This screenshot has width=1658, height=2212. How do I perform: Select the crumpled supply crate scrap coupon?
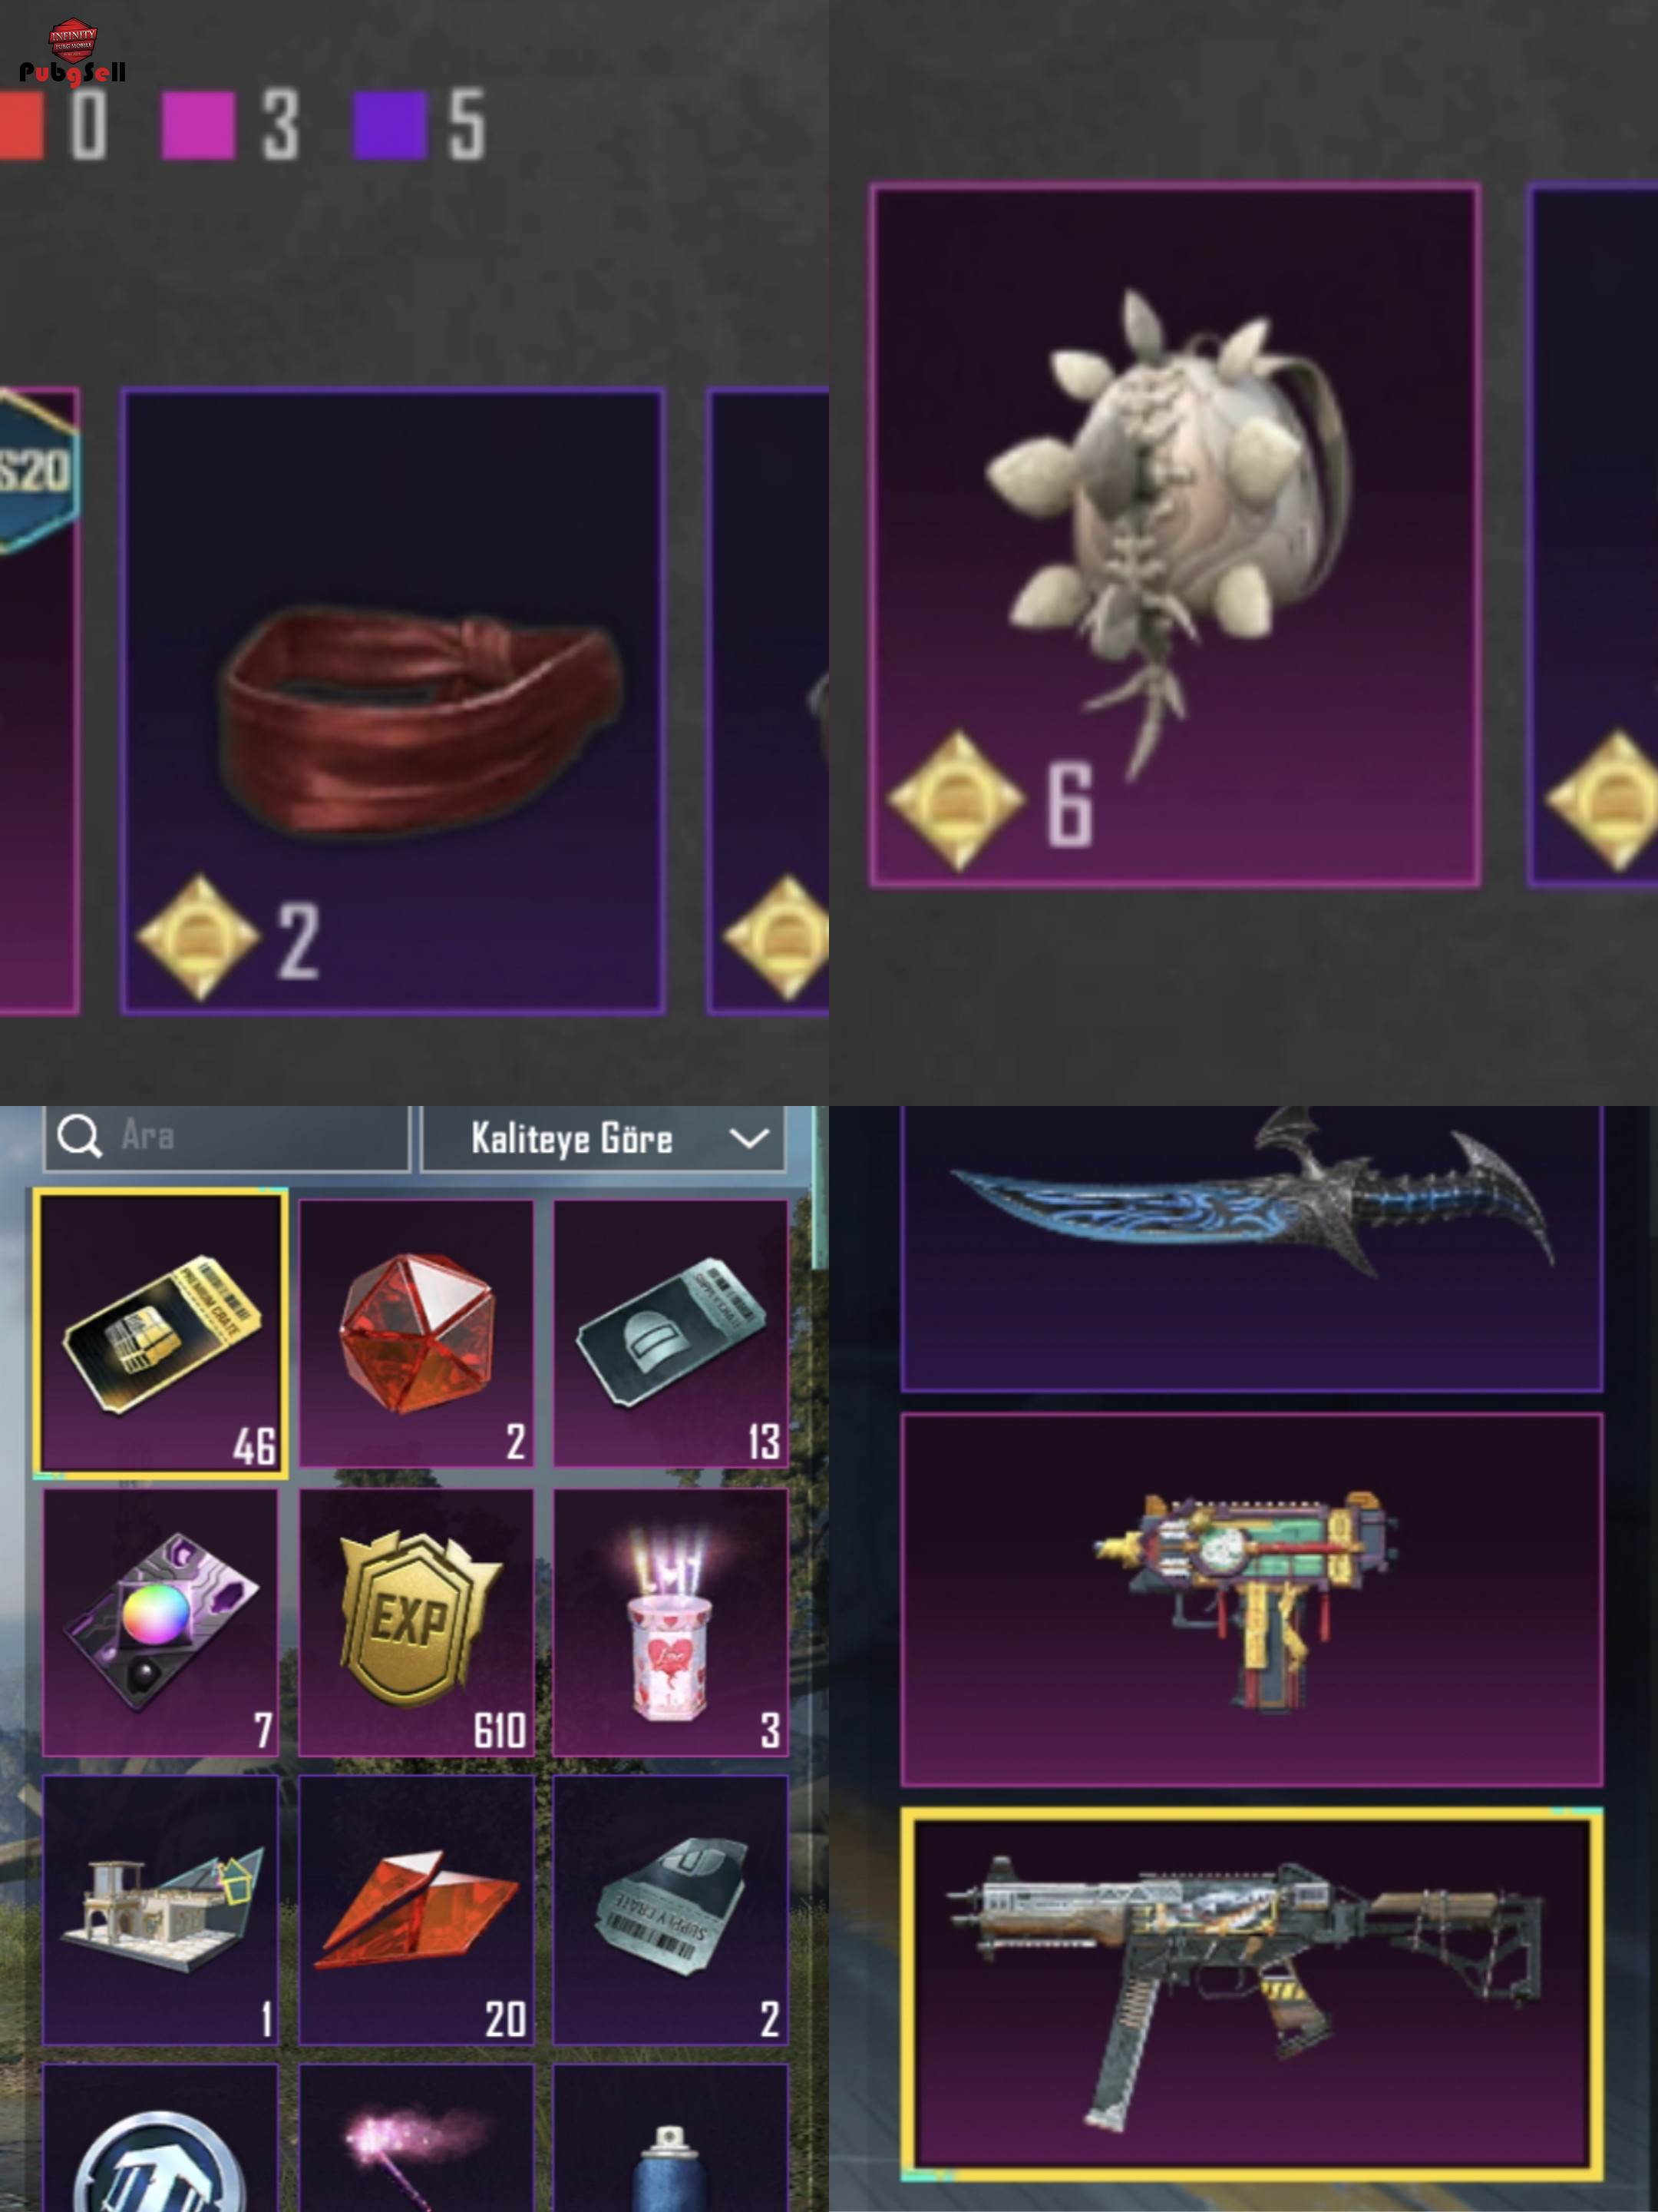pos(671,1910)
